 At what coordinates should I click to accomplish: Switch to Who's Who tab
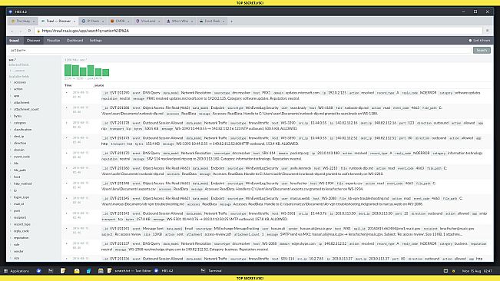point(180,21)
